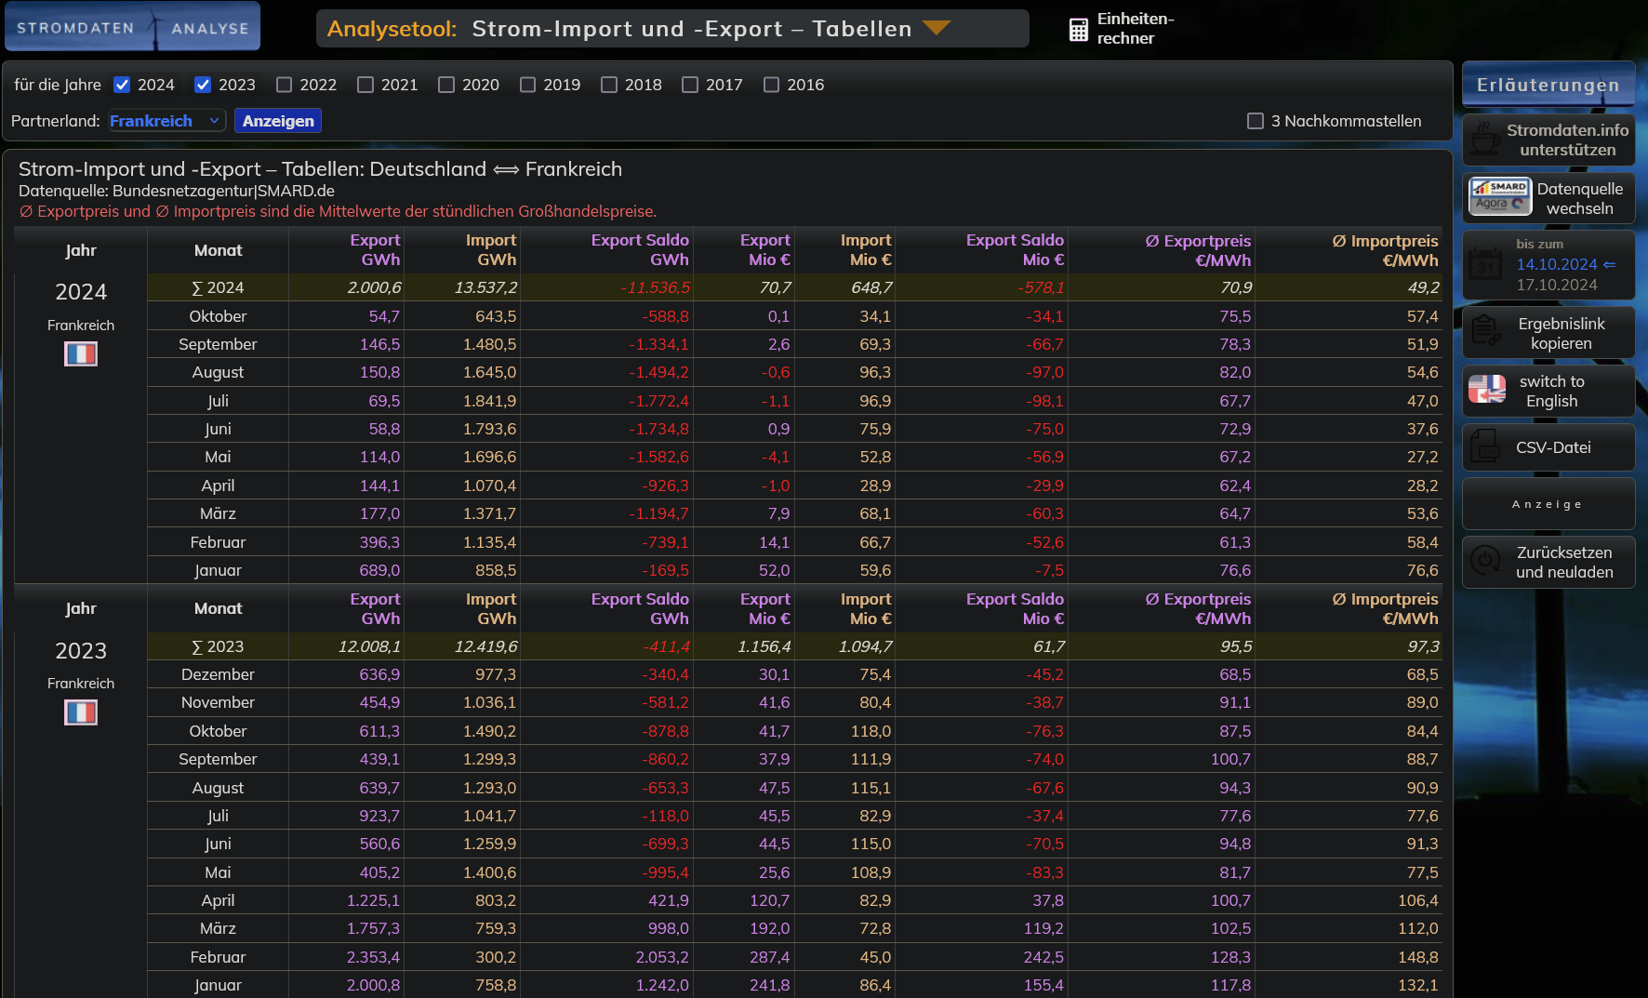The image size is (1648, 998).
Task: Click the 2024 Februar saldo value -739,1
Action: (665, 542)
